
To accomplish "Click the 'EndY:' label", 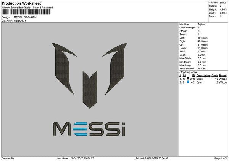I will click(x=183, y=55).
